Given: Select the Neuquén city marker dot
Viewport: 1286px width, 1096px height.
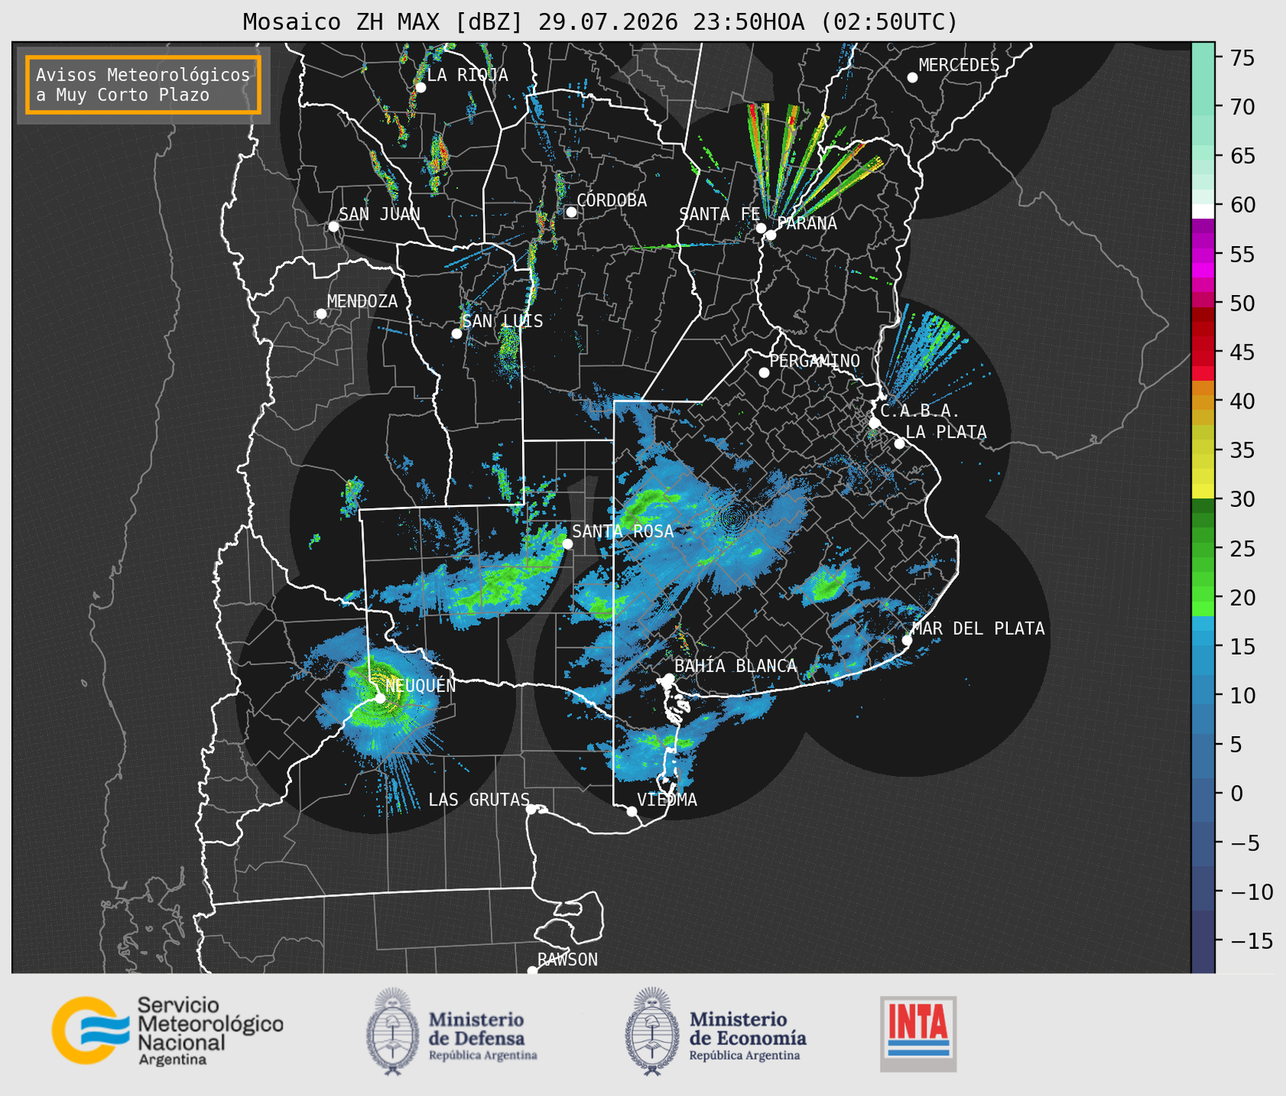Looking at the screenshot, I should [x=380, y=697].
